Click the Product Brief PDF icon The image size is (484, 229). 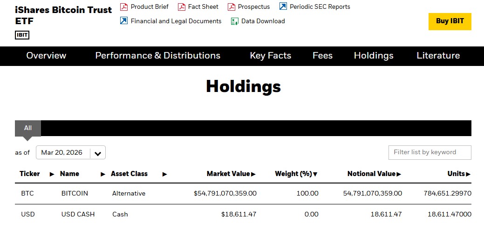[x=124, y=7]
